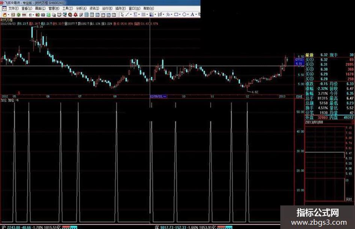Click the red round toolbar icon before the bell
The width and height of the screenshot is (355, 229).
[70, 15]
